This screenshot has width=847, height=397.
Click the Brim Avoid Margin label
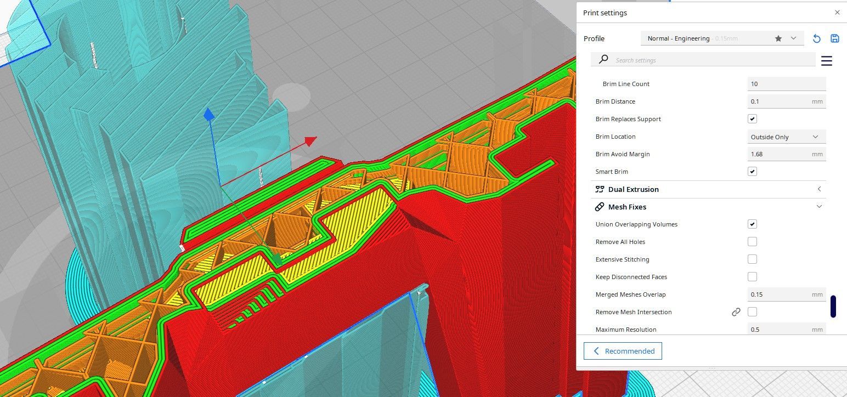(623, 154)
